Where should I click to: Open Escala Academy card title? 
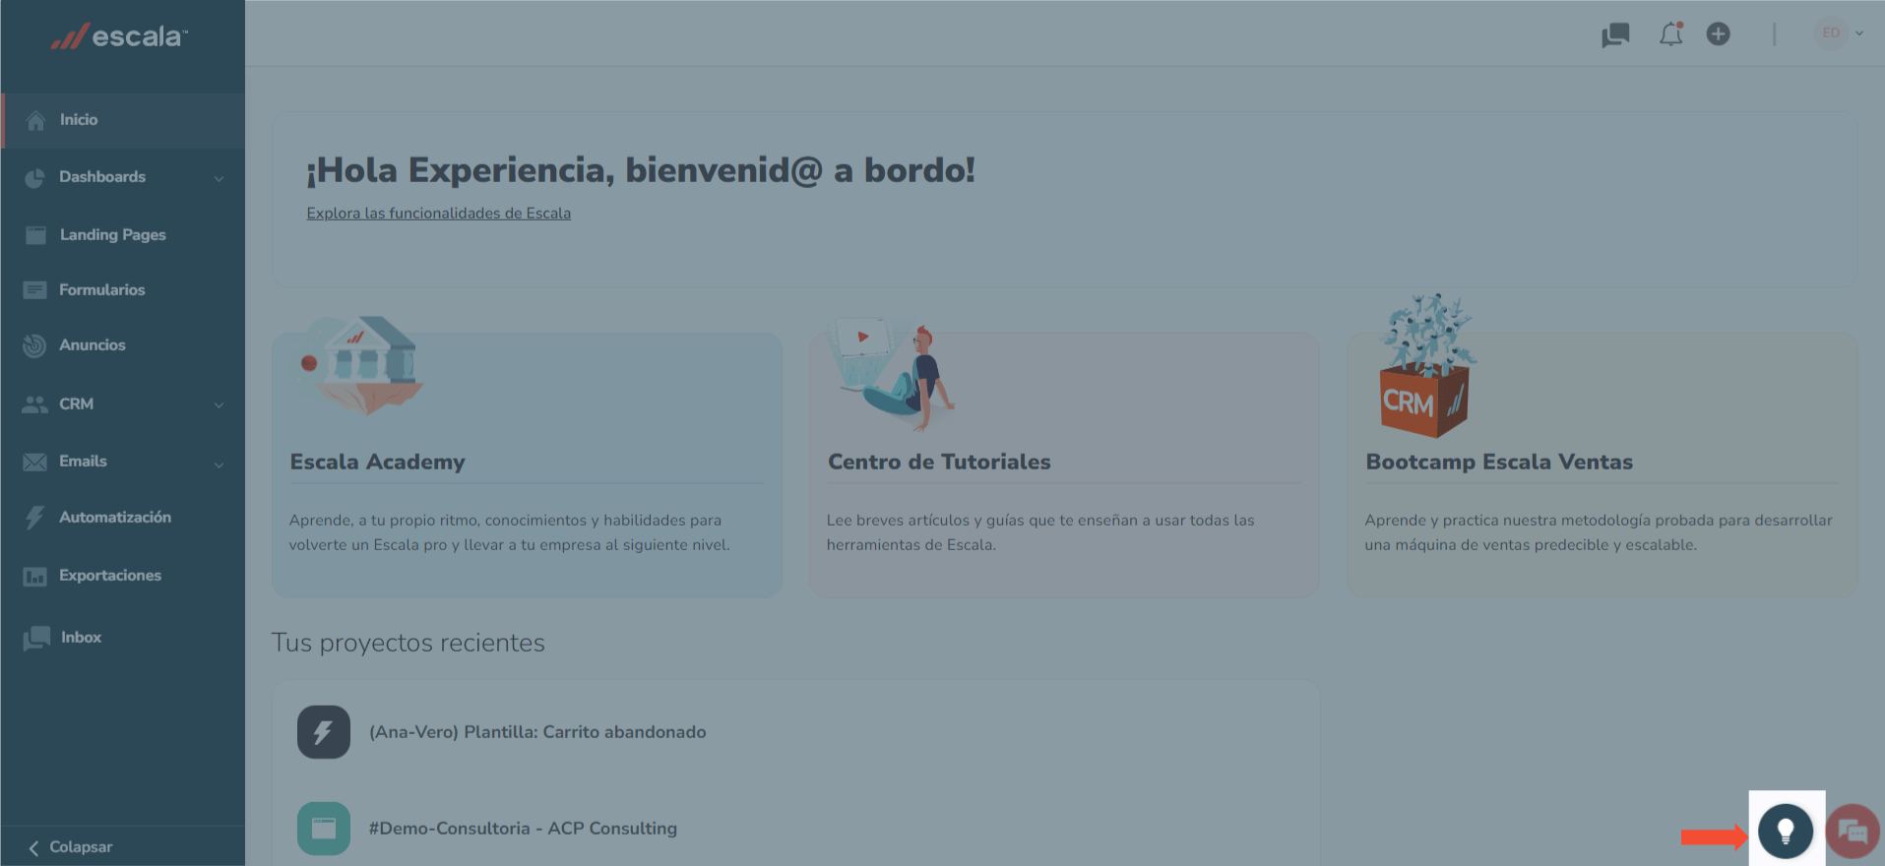(x=377, y=462)
